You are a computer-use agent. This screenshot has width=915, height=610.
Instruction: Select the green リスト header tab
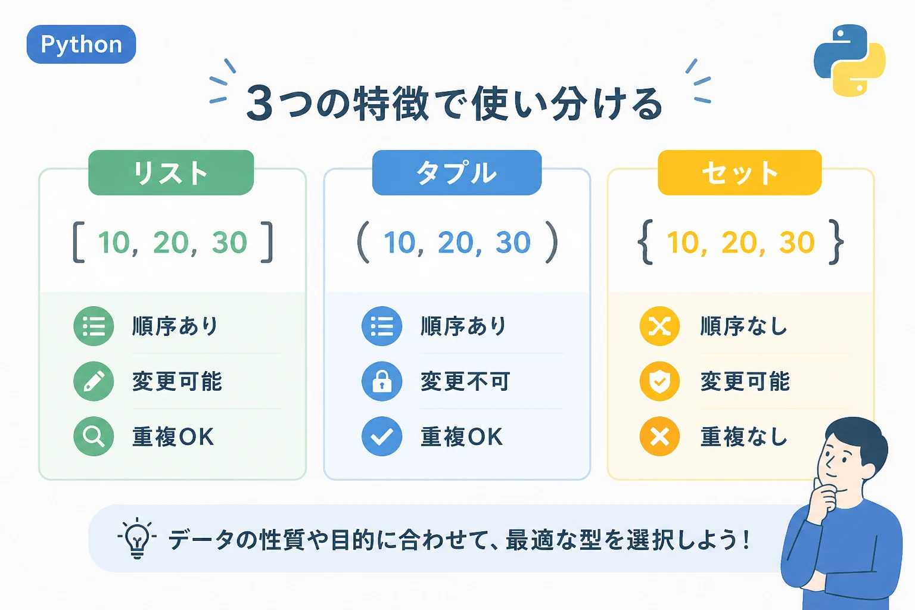pos(171,173)
